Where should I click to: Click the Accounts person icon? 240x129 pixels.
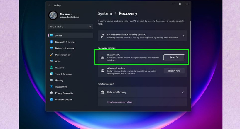52,67
